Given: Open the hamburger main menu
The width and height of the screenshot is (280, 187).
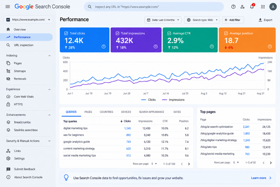Looking at the screenshot, I should [8, 7].
